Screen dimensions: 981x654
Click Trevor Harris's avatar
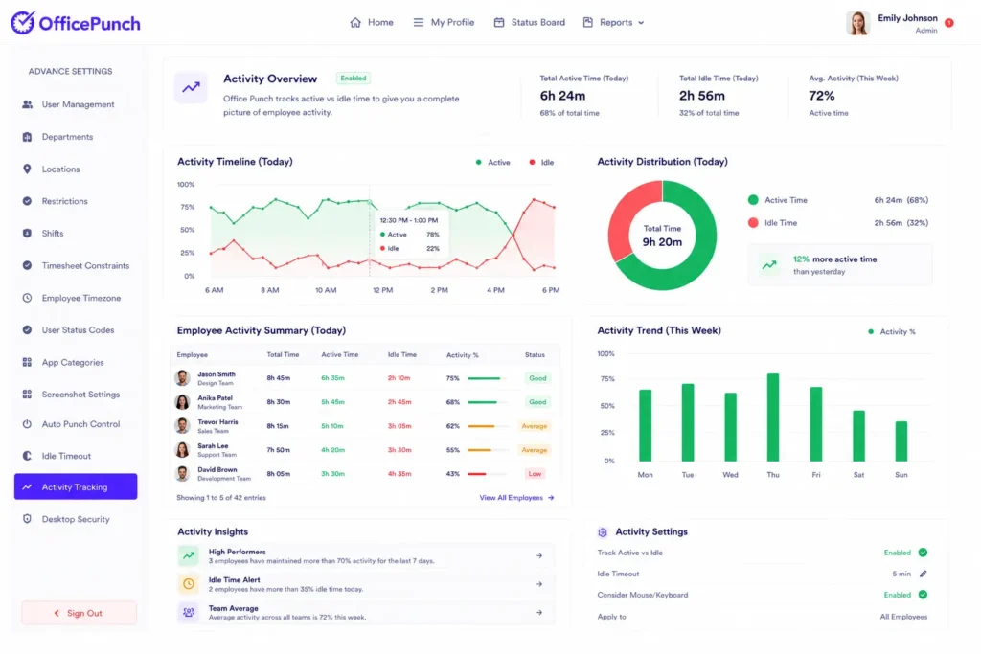182,426
